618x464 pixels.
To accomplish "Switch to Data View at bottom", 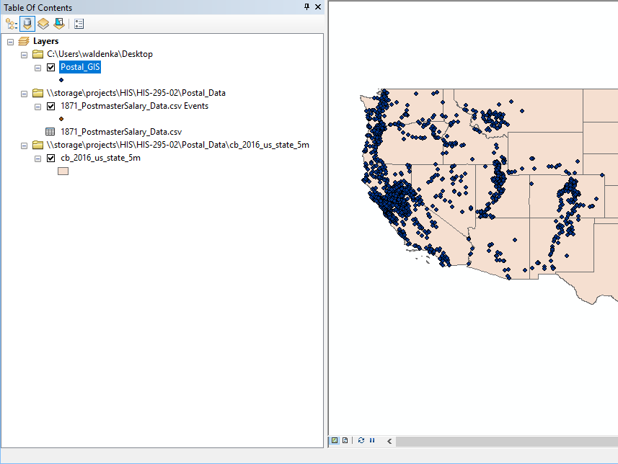I will (x=335, y=440).
